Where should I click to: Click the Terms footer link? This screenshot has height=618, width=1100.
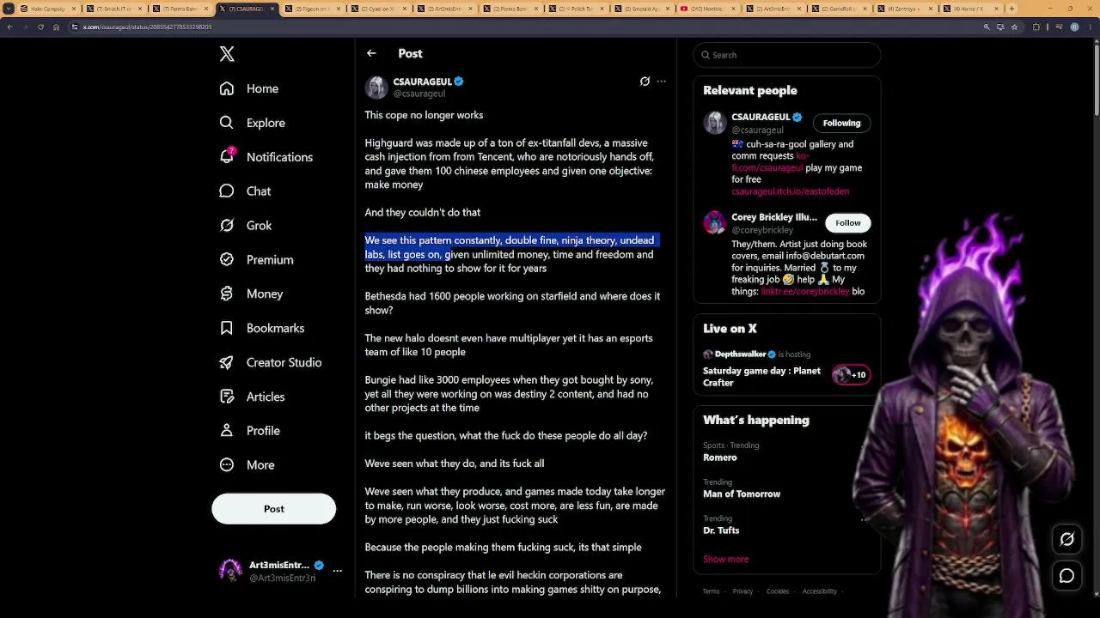(x=711, y=591)
